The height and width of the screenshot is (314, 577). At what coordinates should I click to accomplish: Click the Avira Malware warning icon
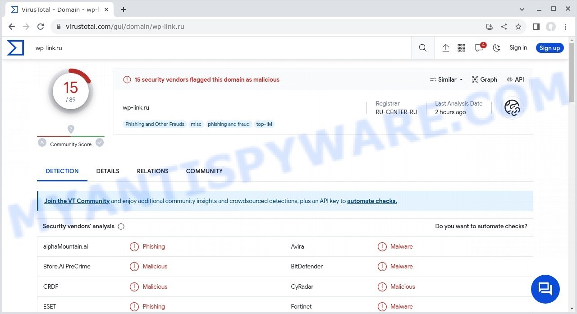click(382, 247)
